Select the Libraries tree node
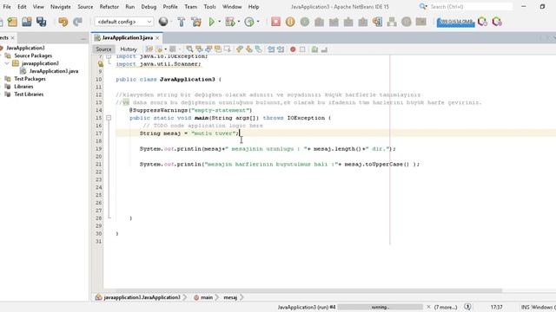Image resolution: width=556 pixels, height=312 pixels. [23, 87]
